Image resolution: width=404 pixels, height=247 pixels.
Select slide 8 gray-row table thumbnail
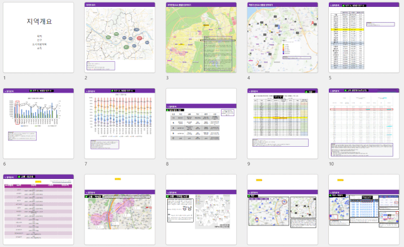click(201, 123)
